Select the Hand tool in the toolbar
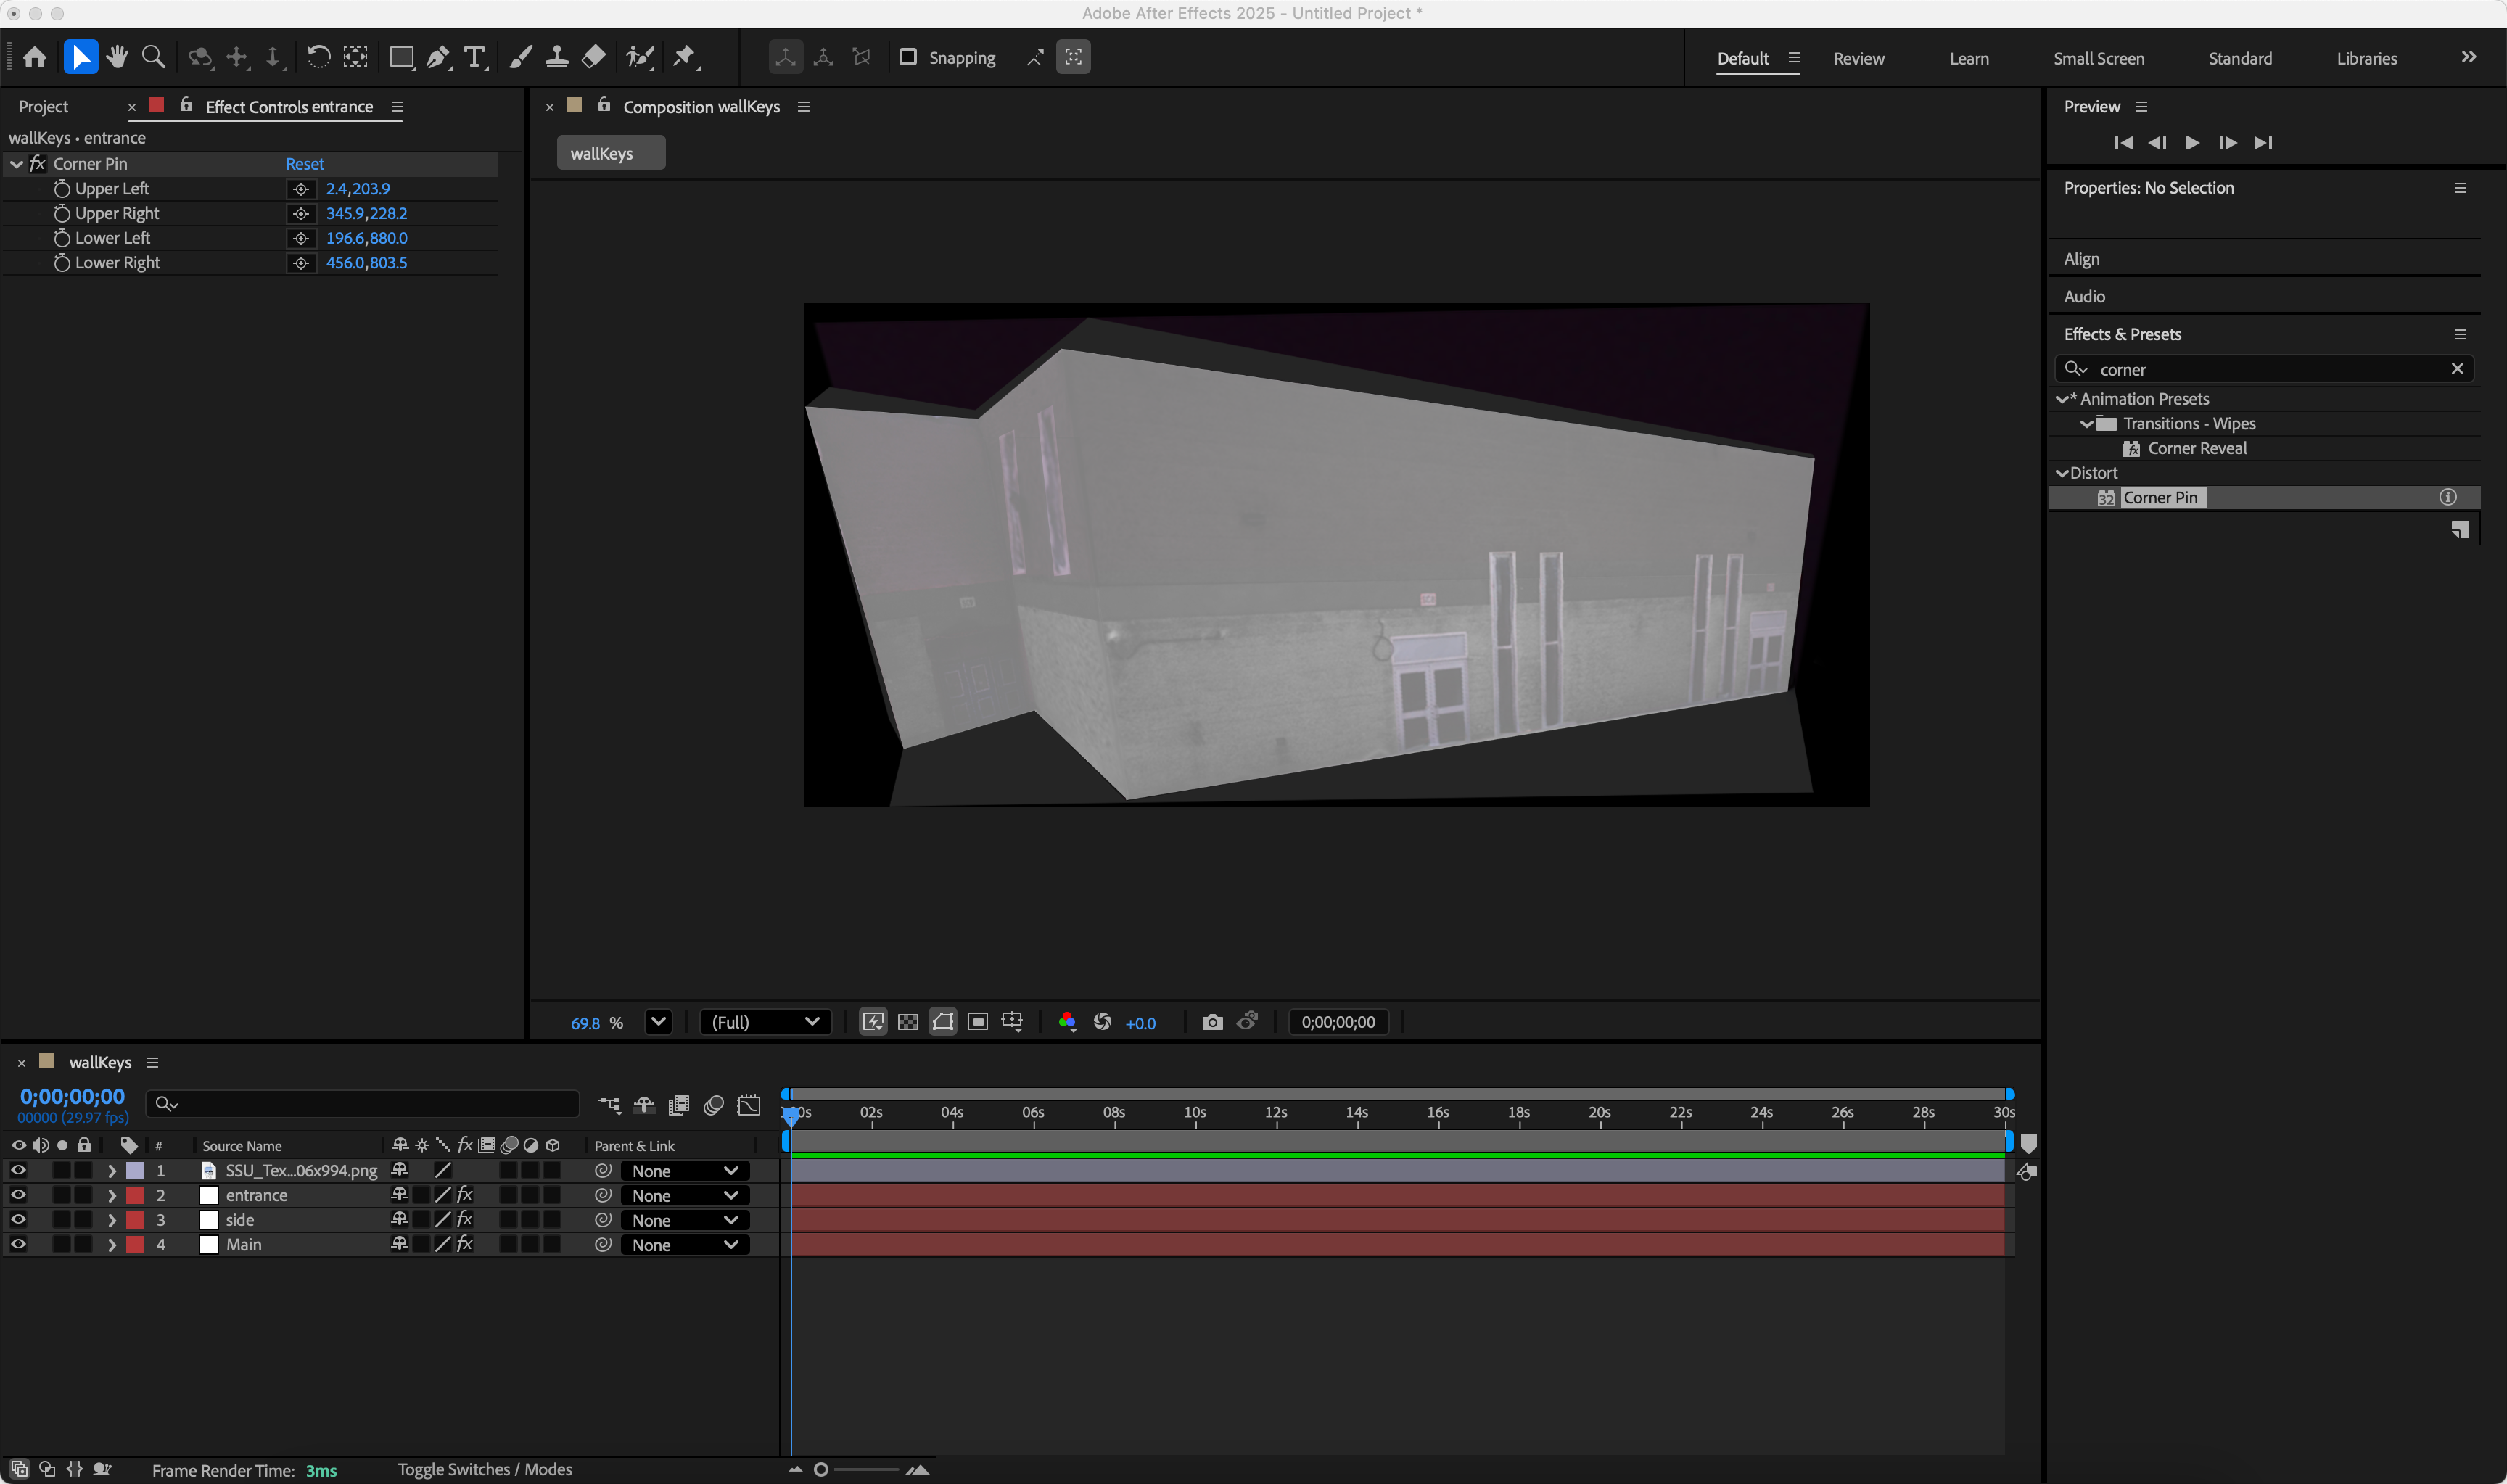 pos(117,57)
